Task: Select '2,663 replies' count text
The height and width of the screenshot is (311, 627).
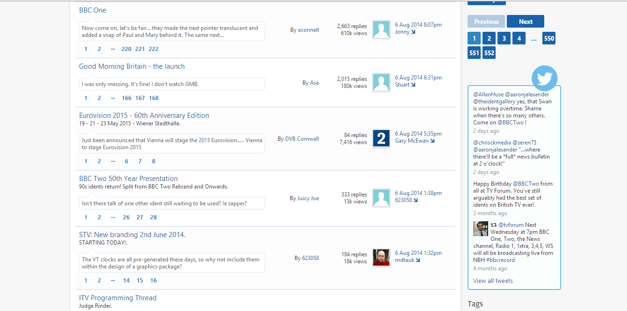Action: click(x=352, y=26)
